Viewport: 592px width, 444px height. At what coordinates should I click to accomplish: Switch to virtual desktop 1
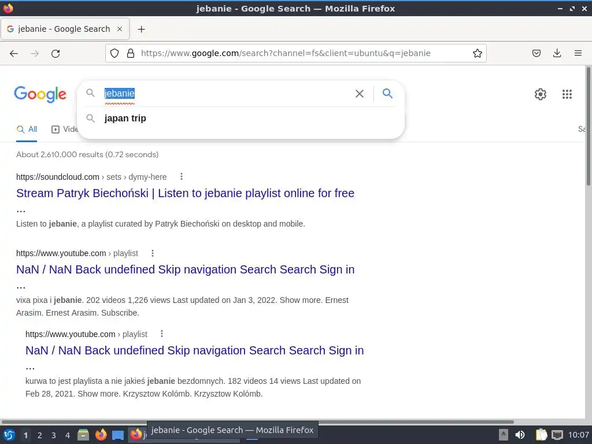point(25,435)
